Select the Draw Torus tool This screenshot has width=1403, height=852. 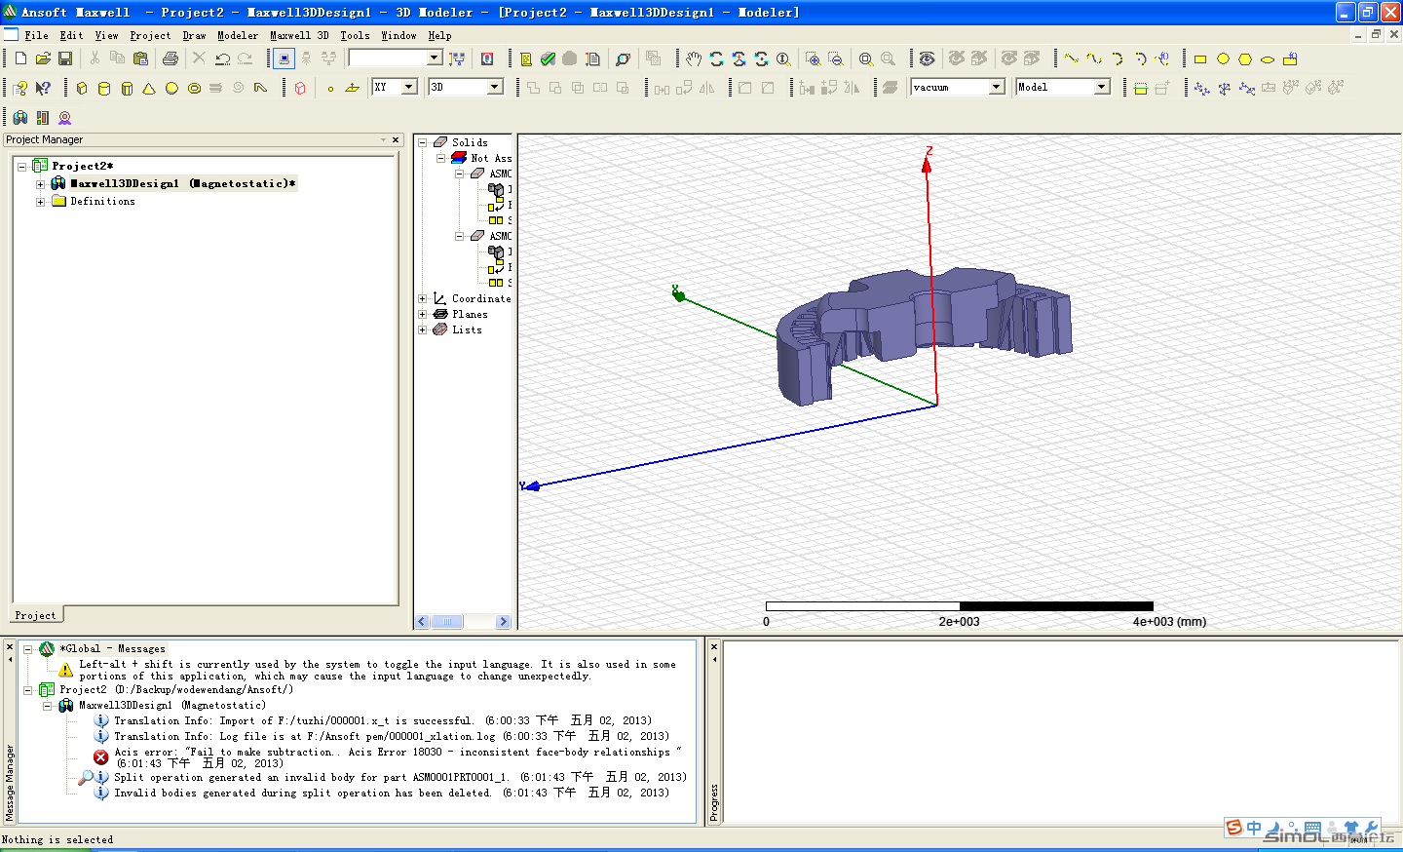tap(194, 88)
